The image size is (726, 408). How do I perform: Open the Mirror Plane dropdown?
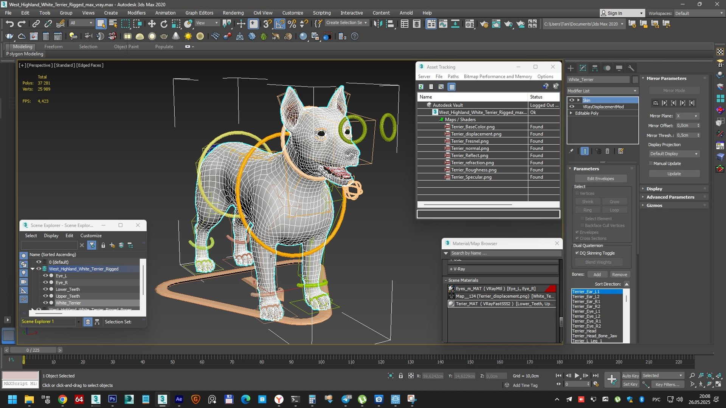(x=687, y=116)
